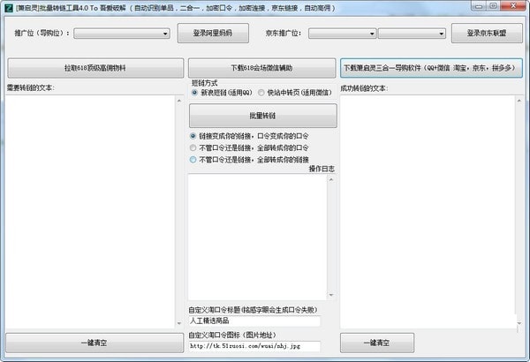The height and width of the screenshot is (362, 530).
Task: Click scroll-up arrow of source text box
Action: pyautogui.click(x=179, y=101)
